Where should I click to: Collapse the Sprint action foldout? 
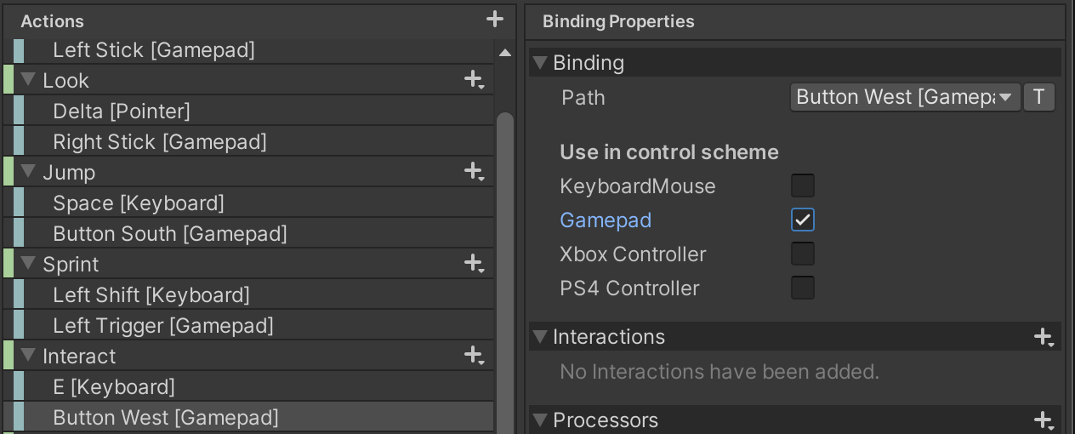[x=27, y=264]
